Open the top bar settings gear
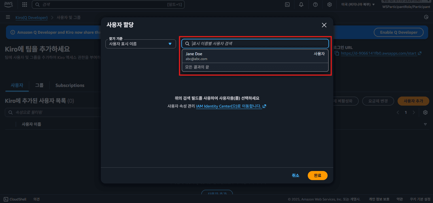 330,5
